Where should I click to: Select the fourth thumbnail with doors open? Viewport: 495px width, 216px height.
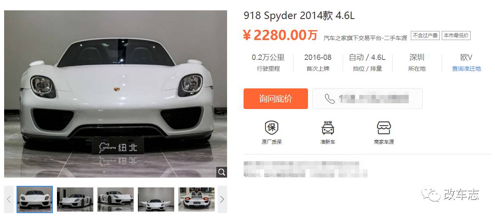[x=156, y=199]
